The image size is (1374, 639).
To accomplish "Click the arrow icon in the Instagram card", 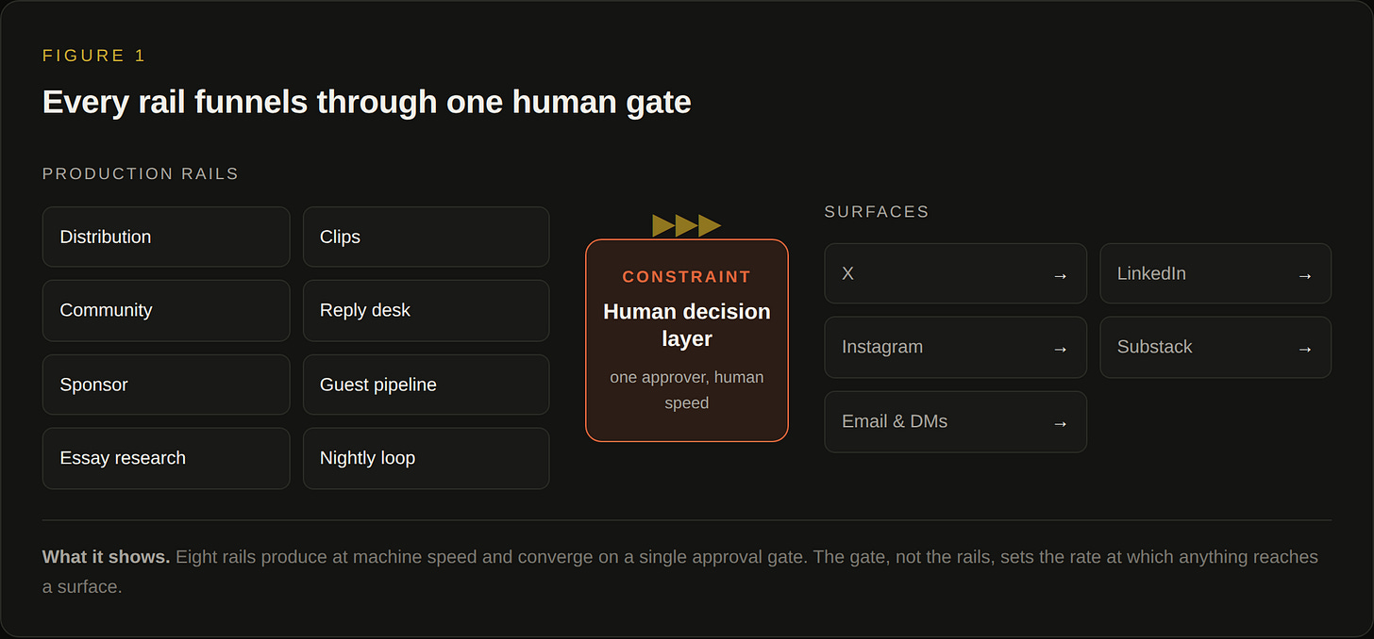I will pyautogui.click(x=1060, y=349).
